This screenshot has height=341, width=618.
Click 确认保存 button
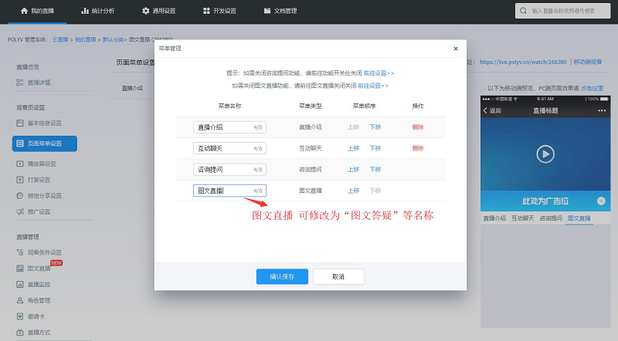point(282,276)
